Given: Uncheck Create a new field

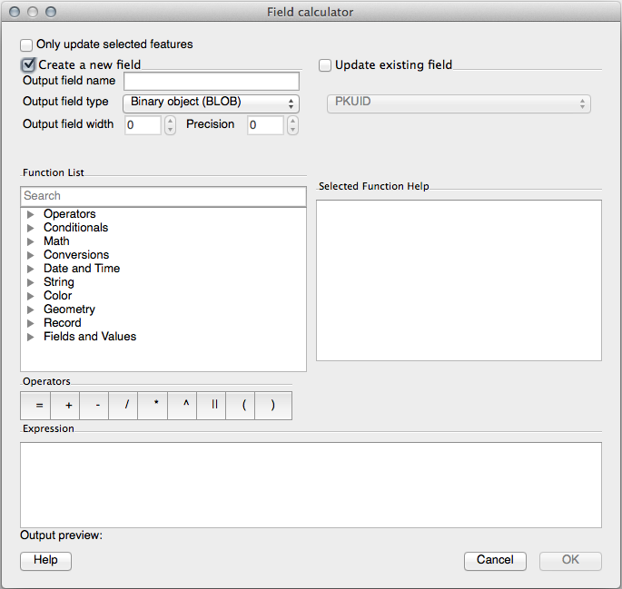Looking at the screenshot, I should (x=28, y=64).
